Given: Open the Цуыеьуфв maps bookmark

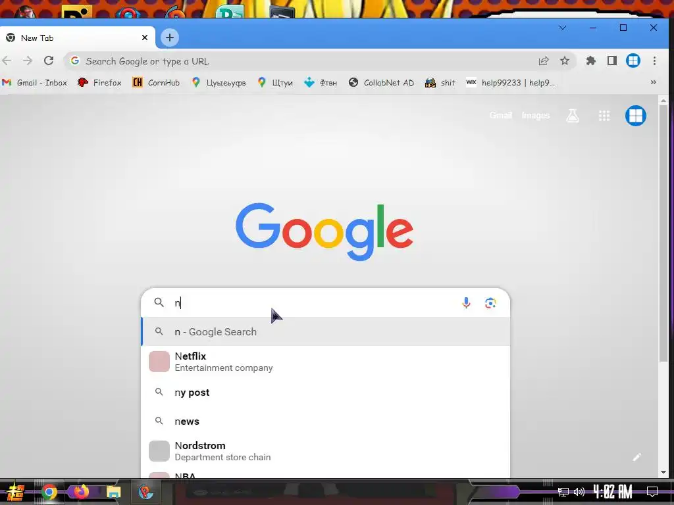Looking at the screenshot, I should pyautogui.click(x=219, y=82).
